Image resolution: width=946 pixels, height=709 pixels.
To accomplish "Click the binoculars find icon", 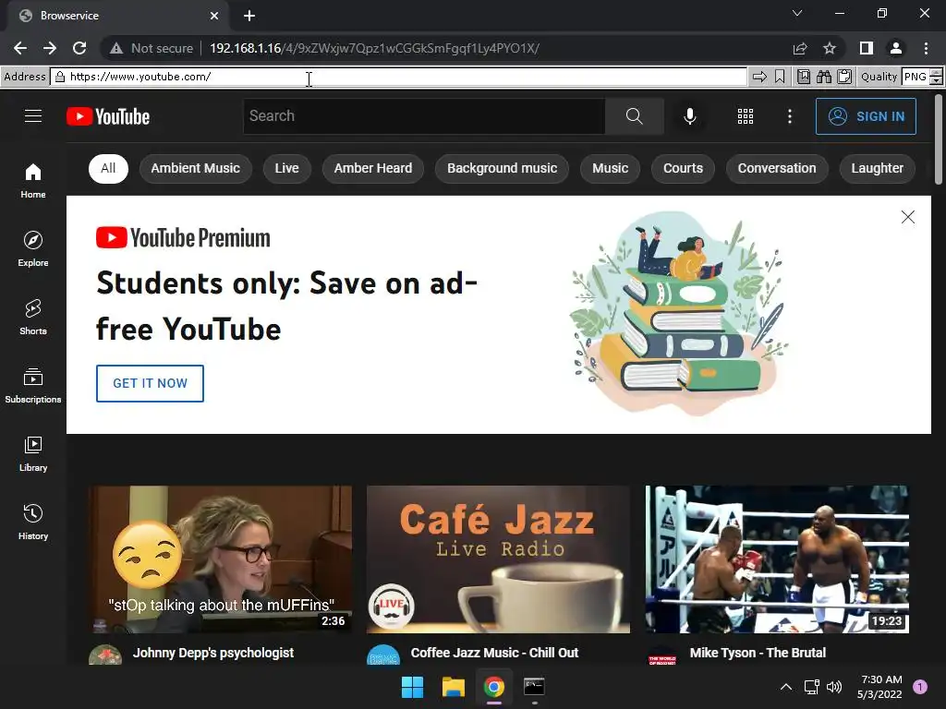I will (x=824, y=77).
